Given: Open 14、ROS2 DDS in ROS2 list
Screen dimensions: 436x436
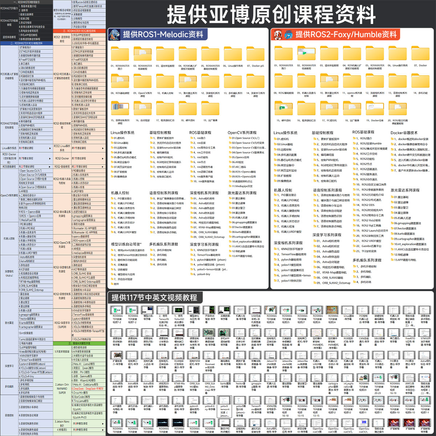Looking at the screenshot, I should pos(363,205).
